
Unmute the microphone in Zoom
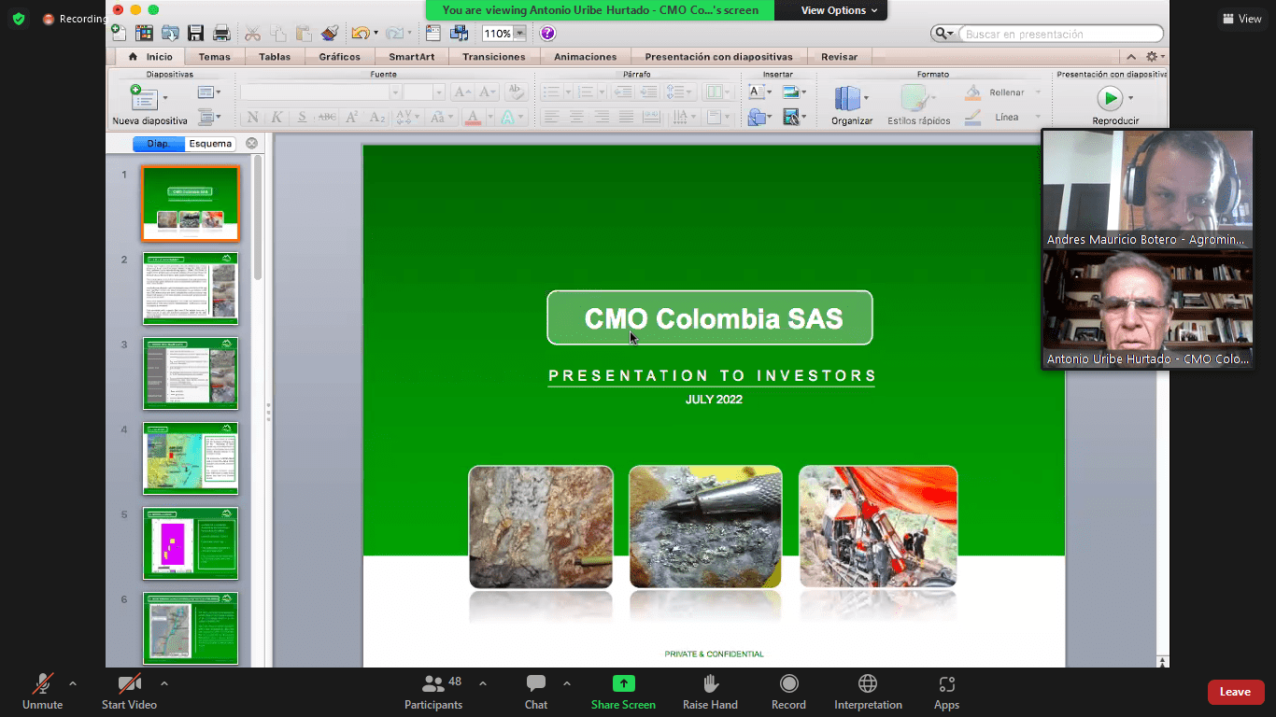tap(42, 693)
